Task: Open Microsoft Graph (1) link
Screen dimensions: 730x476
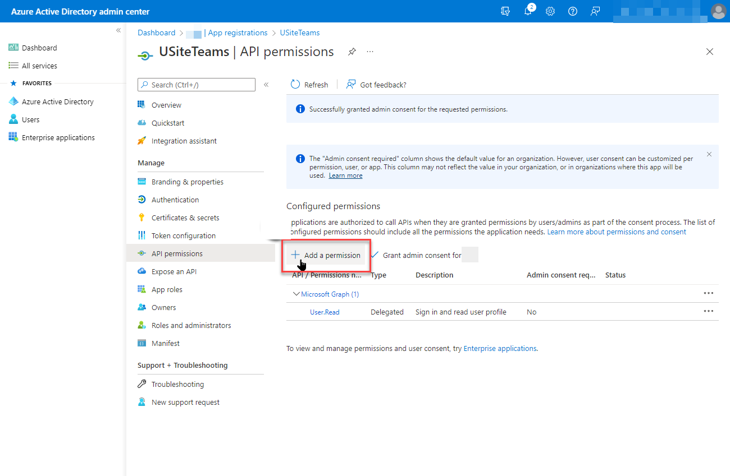Action: click(x=330, y=294)
